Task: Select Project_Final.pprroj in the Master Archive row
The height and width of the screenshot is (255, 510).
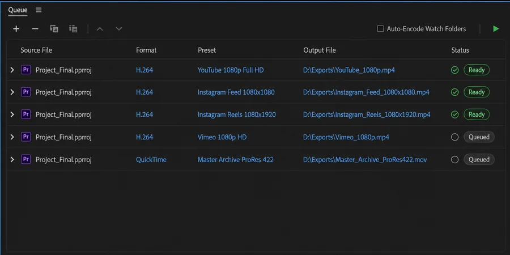Action: 63,159
